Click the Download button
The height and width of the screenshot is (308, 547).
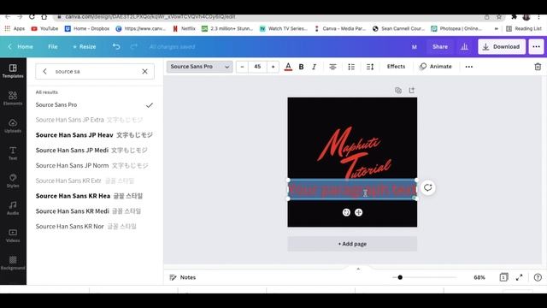point(502,46)
